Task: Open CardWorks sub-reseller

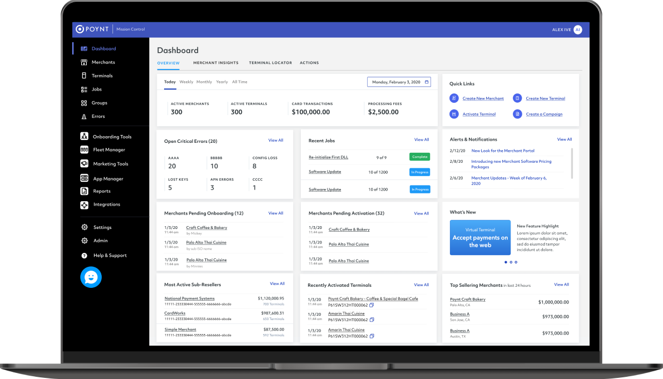Action: (x=175, y=313)
